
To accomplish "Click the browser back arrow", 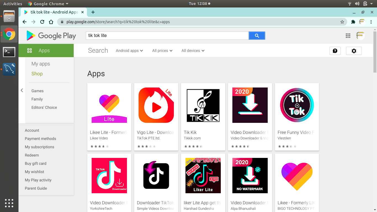I will click(25, 22).
